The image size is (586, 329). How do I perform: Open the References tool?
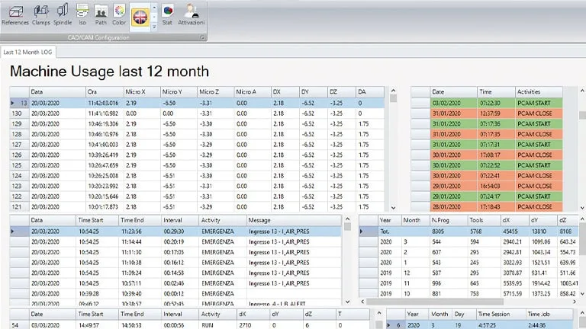(x=15, y=15)
